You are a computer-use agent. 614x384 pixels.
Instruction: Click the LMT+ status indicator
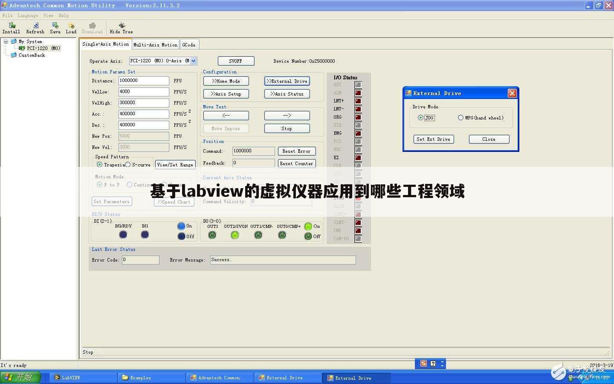click(358, 101)
